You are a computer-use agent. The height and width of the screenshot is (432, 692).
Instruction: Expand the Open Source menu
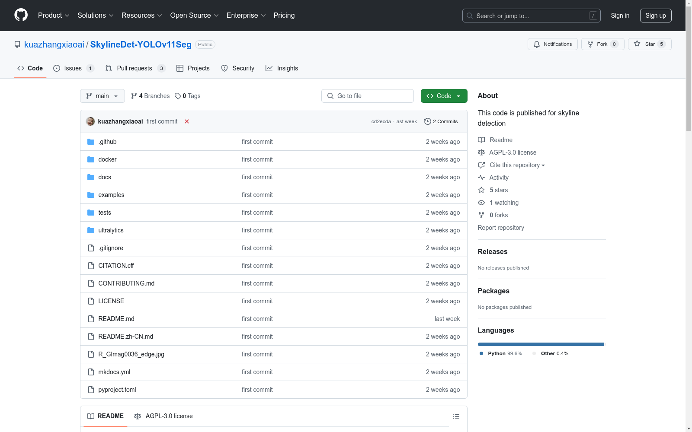[195, 15]
